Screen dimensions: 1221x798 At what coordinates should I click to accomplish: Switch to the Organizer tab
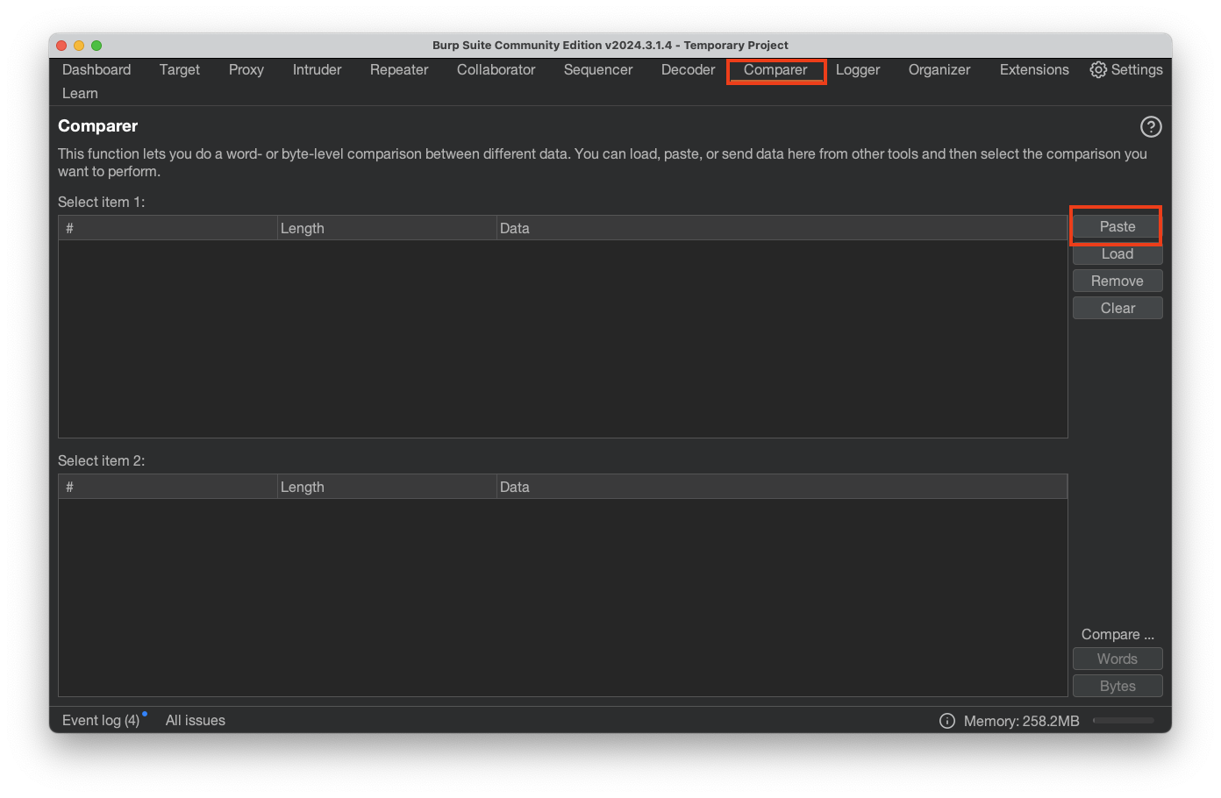click(939, 69)
